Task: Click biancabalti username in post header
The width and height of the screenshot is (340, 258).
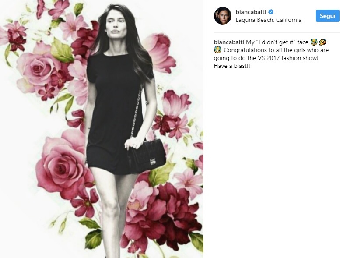Action: click(x=251, y=12)
